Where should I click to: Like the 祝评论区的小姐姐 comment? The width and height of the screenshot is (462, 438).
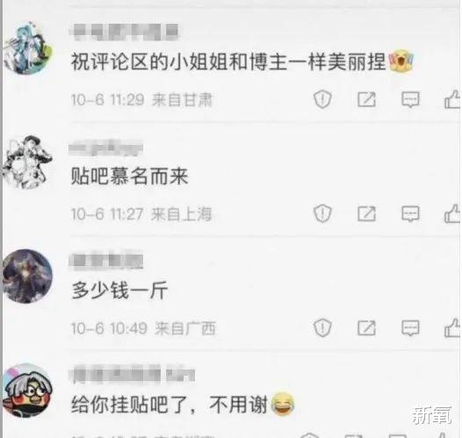(x=452, y=99)
